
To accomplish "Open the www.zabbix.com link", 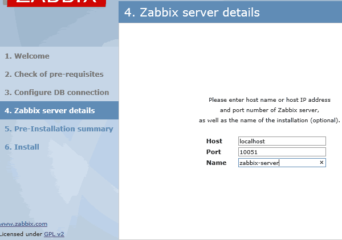I will click(x=23, y=224).
